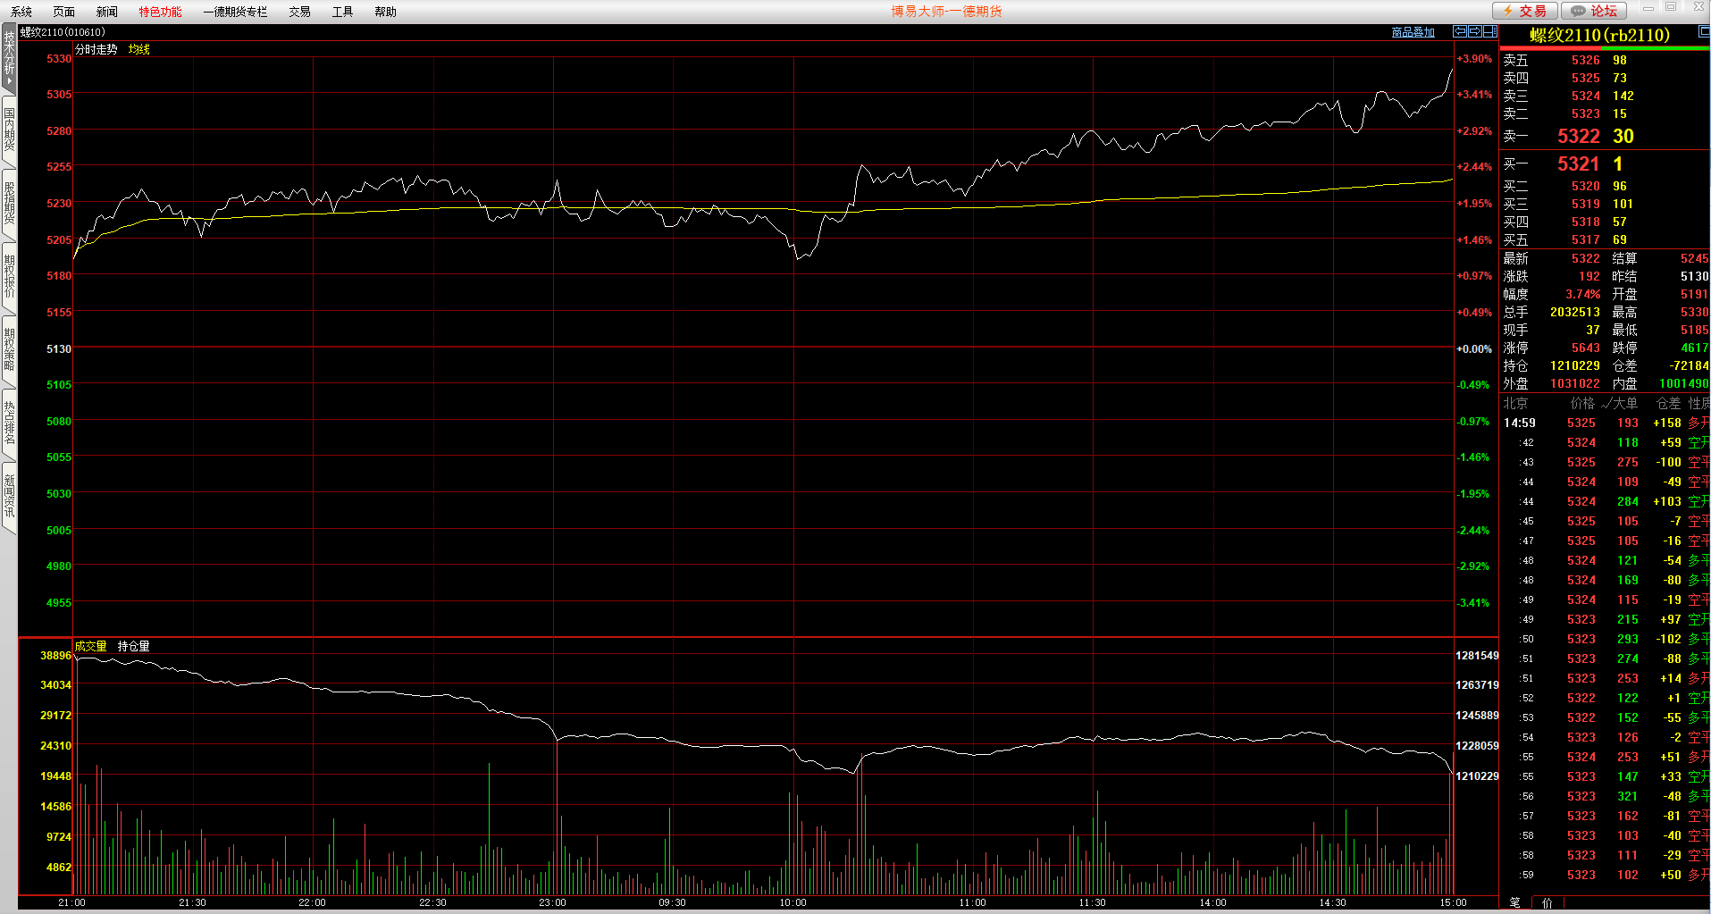
Task: Click the right arrow navigation icon
Action: tap(1475, 31)
